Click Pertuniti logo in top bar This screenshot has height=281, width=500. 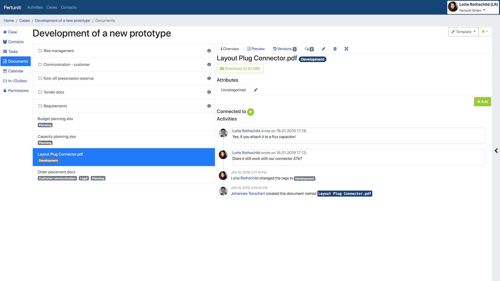pos(12,8)
